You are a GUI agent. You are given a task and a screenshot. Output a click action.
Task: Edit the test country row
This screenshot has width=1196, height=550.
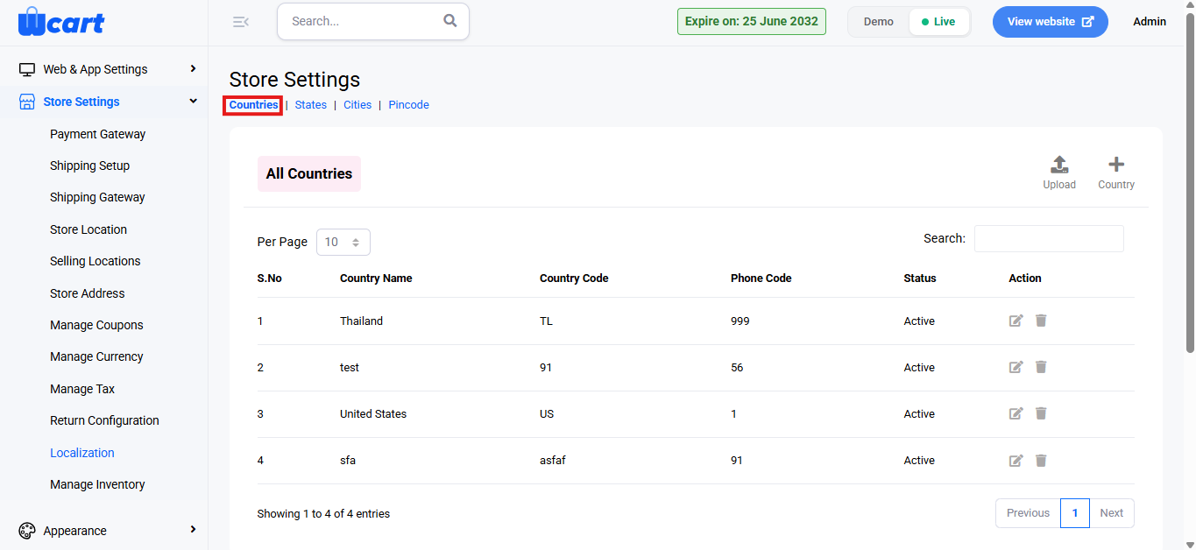[1016, 367]
